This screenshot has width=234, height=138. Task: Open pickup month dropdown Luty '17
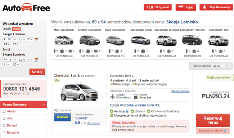tap(26, 39)
